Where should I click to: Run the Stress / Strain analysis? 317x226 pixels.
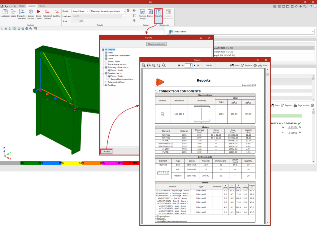point(38,14)
